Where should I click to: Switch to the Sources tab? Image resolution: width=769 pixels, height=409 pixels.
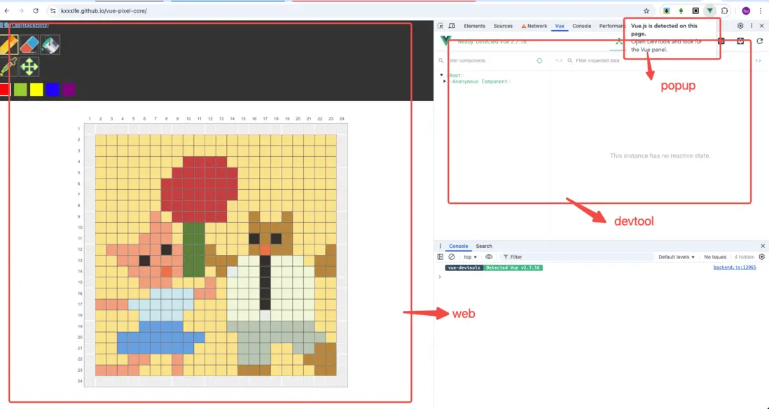pos(503,26)
